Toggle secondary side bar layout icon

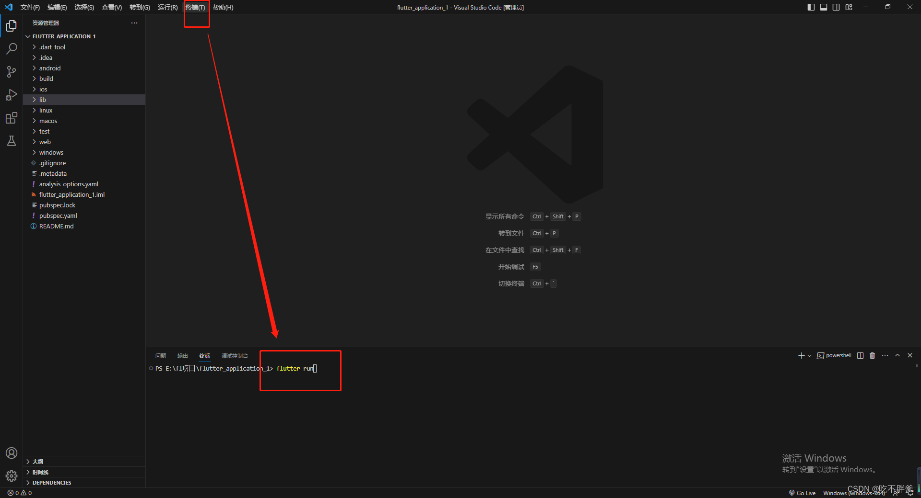click(x=836, y=7)
